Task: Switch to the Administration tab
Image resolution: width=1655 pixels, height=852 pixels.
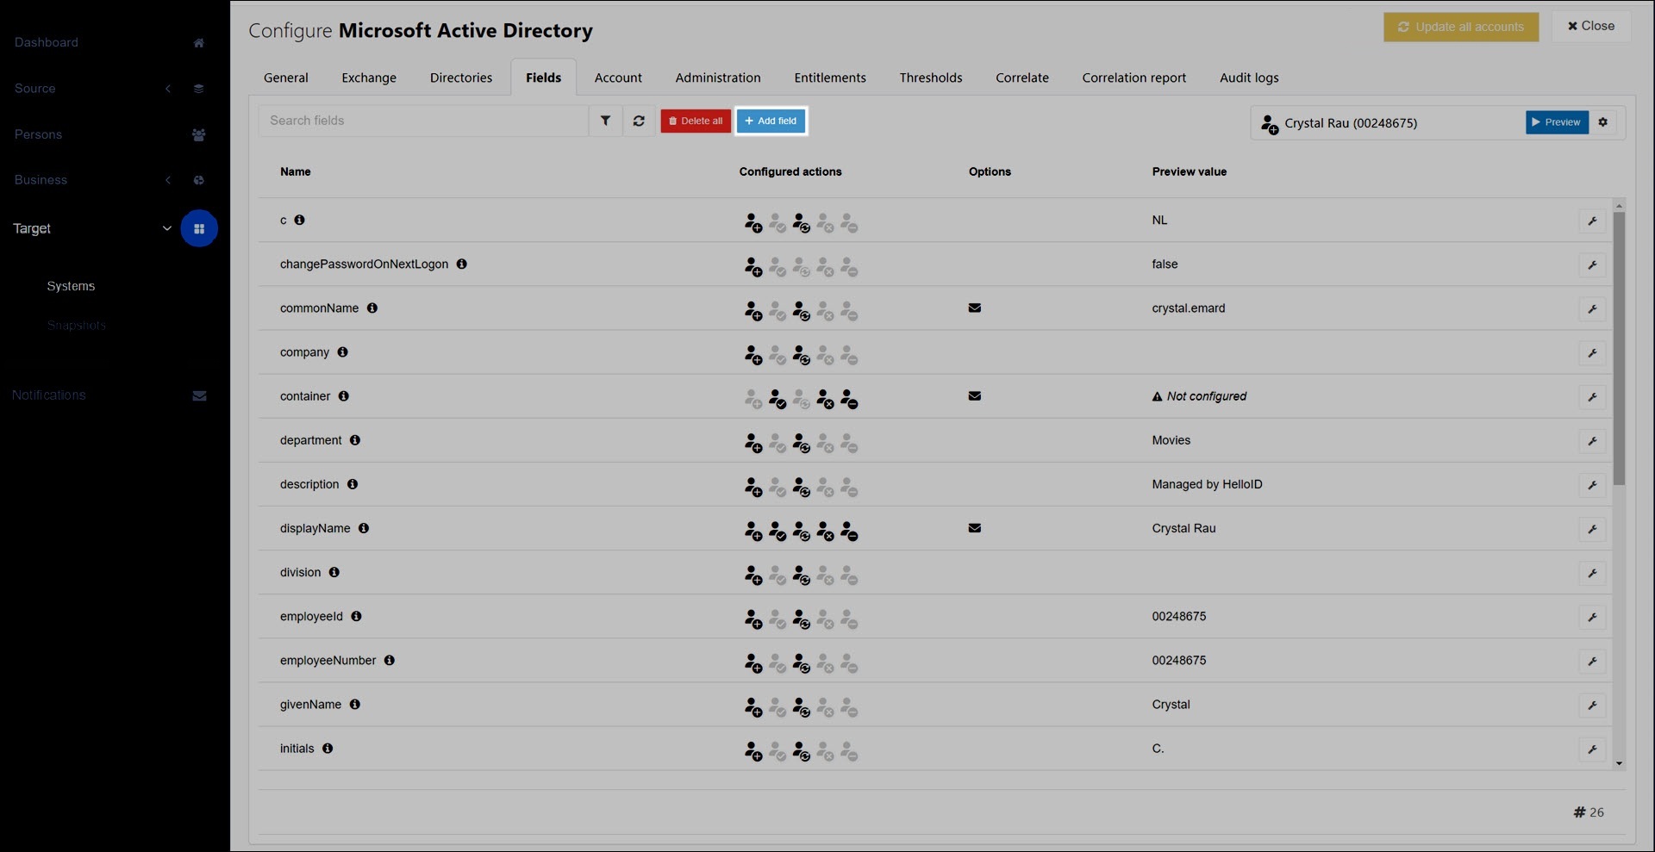Action: pos(718,78)
